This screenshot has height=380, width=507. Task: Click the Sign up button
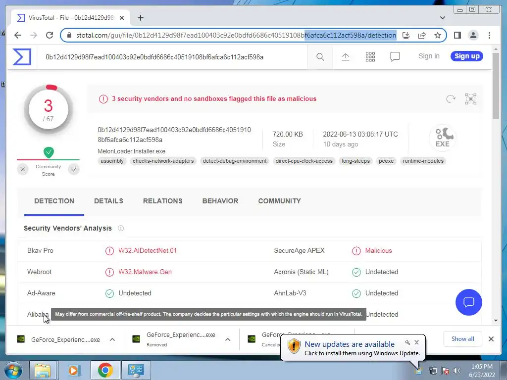467,56
